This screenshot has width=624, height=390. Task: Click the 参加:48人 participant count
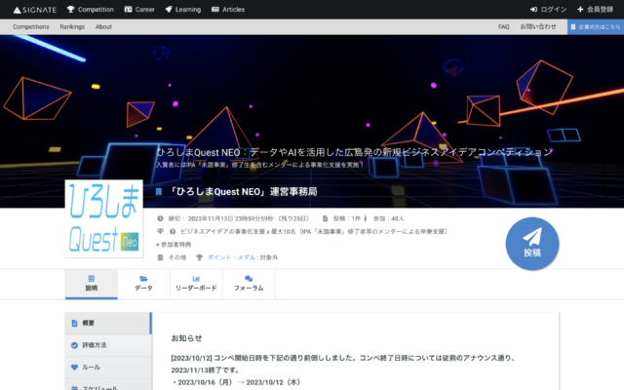pyautogui.click(x=388, y=218)
